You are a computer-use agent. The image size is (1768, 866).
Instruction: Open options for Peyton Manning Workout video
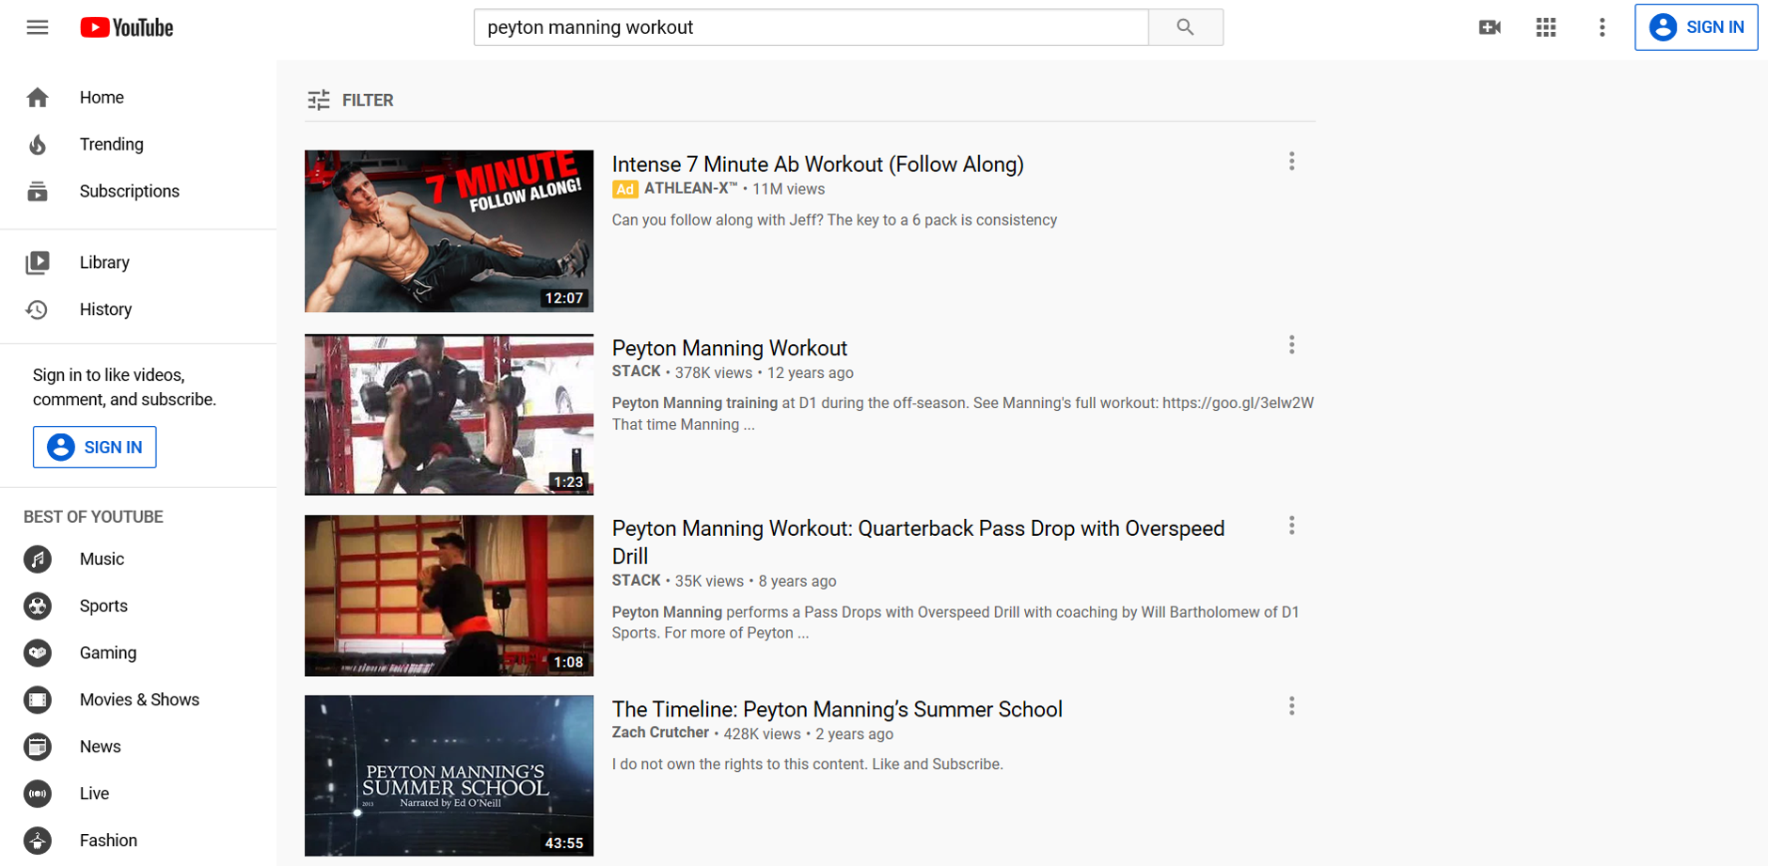(x=1291, y=345)
